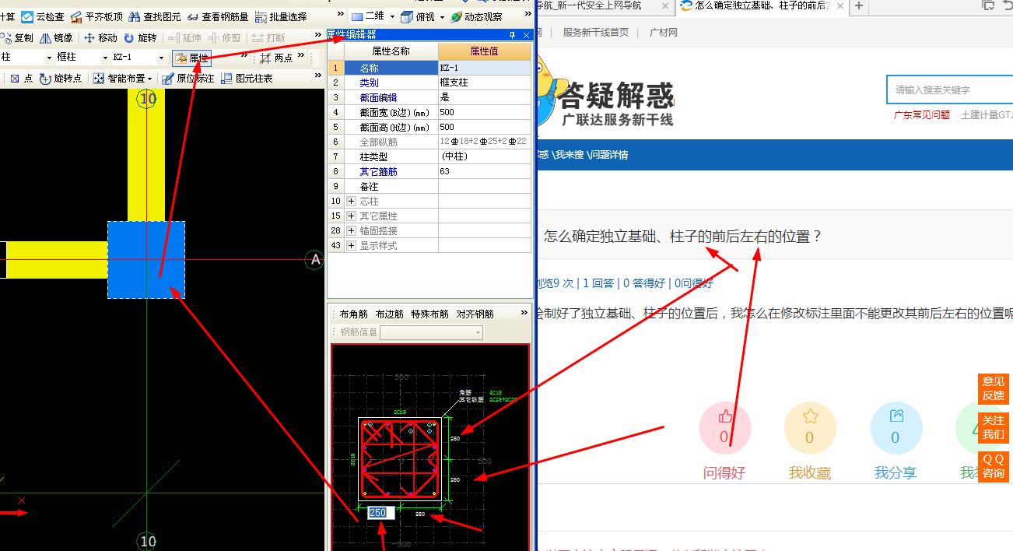Open 图元柱表 column table
The image size is (1013, 551).
click(247, 79)
